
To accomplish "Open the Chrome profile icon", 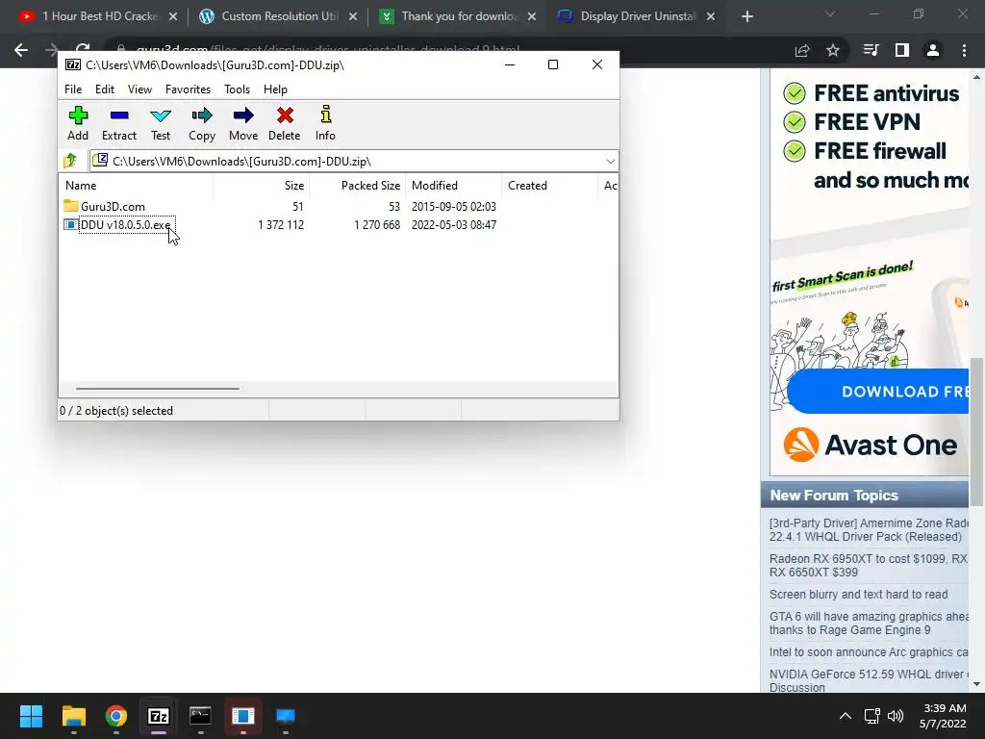I will coord(933,50).
